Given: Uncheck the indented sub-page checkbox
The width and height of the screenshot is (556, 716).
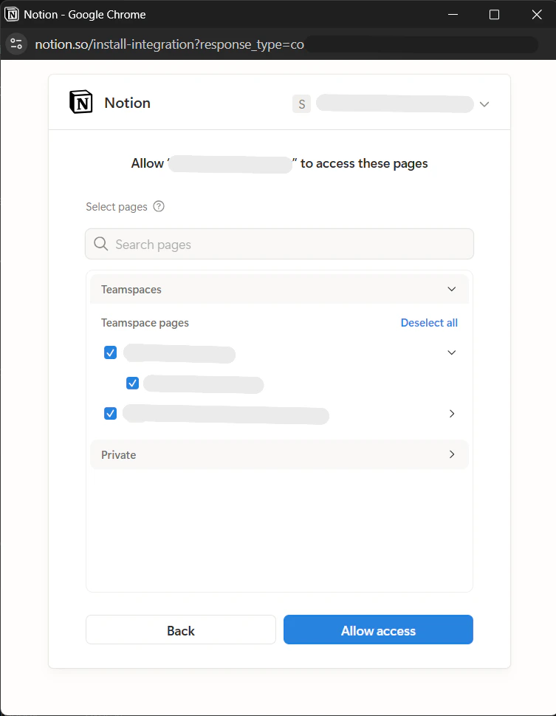Looking at the screenshot, I should point(132,383).
